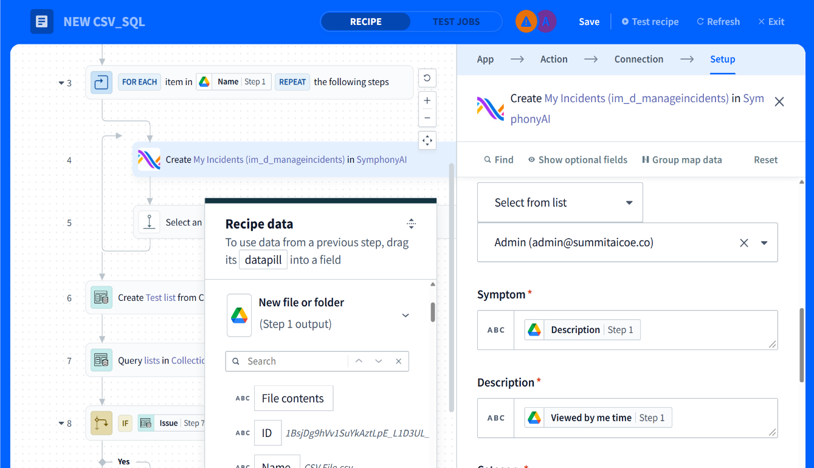Click Google Drive icon in Recipe data

tap(240, 315)
